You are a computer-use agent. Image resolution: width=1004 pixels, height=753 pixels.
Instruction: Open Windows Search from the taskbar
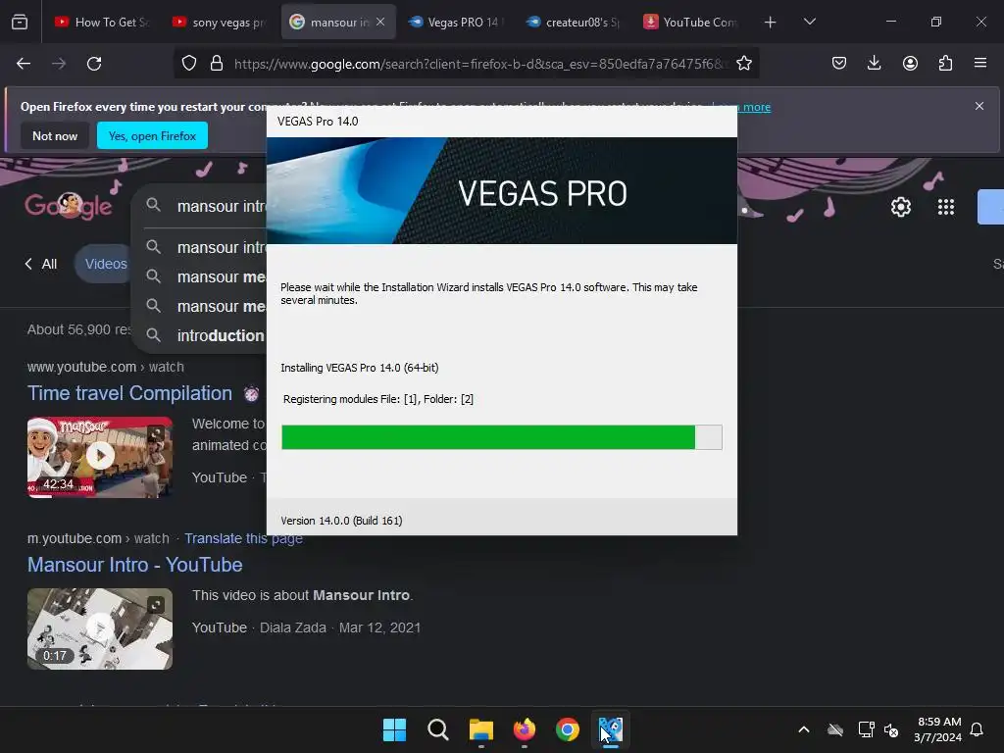tap(438, 729)
